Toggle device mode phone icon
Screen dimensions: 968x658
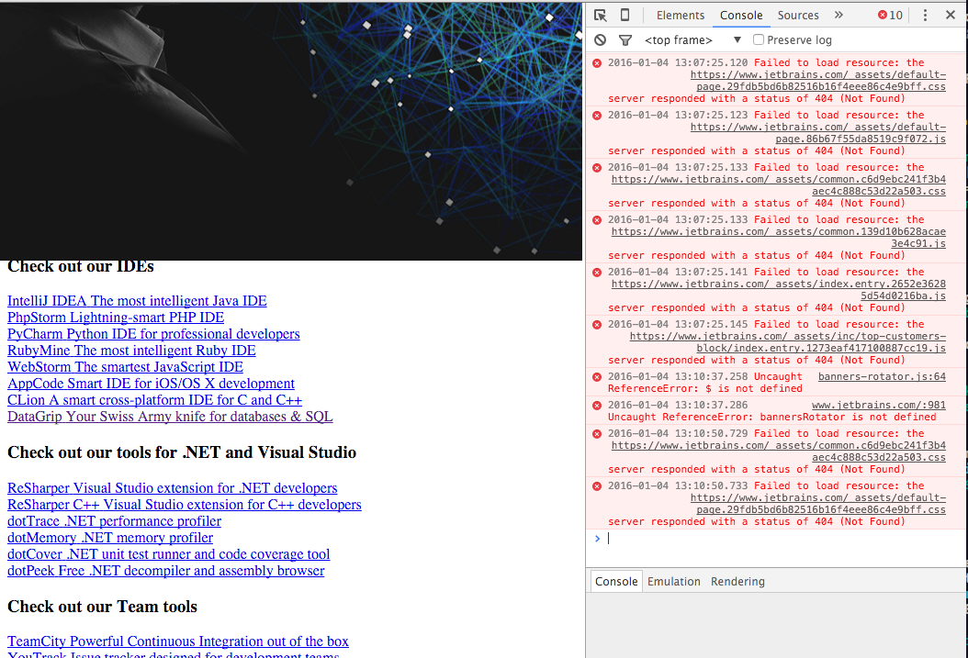click(x=625, y=16)
